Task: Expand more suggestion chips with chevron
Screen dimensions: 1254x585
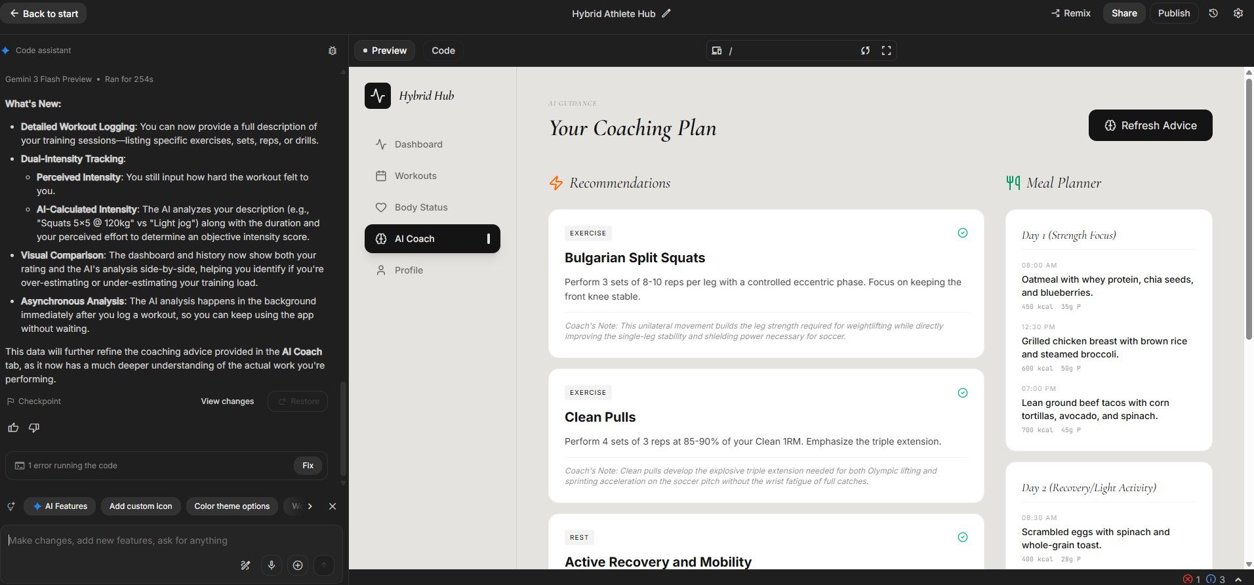Action: (x=310, y=506)
